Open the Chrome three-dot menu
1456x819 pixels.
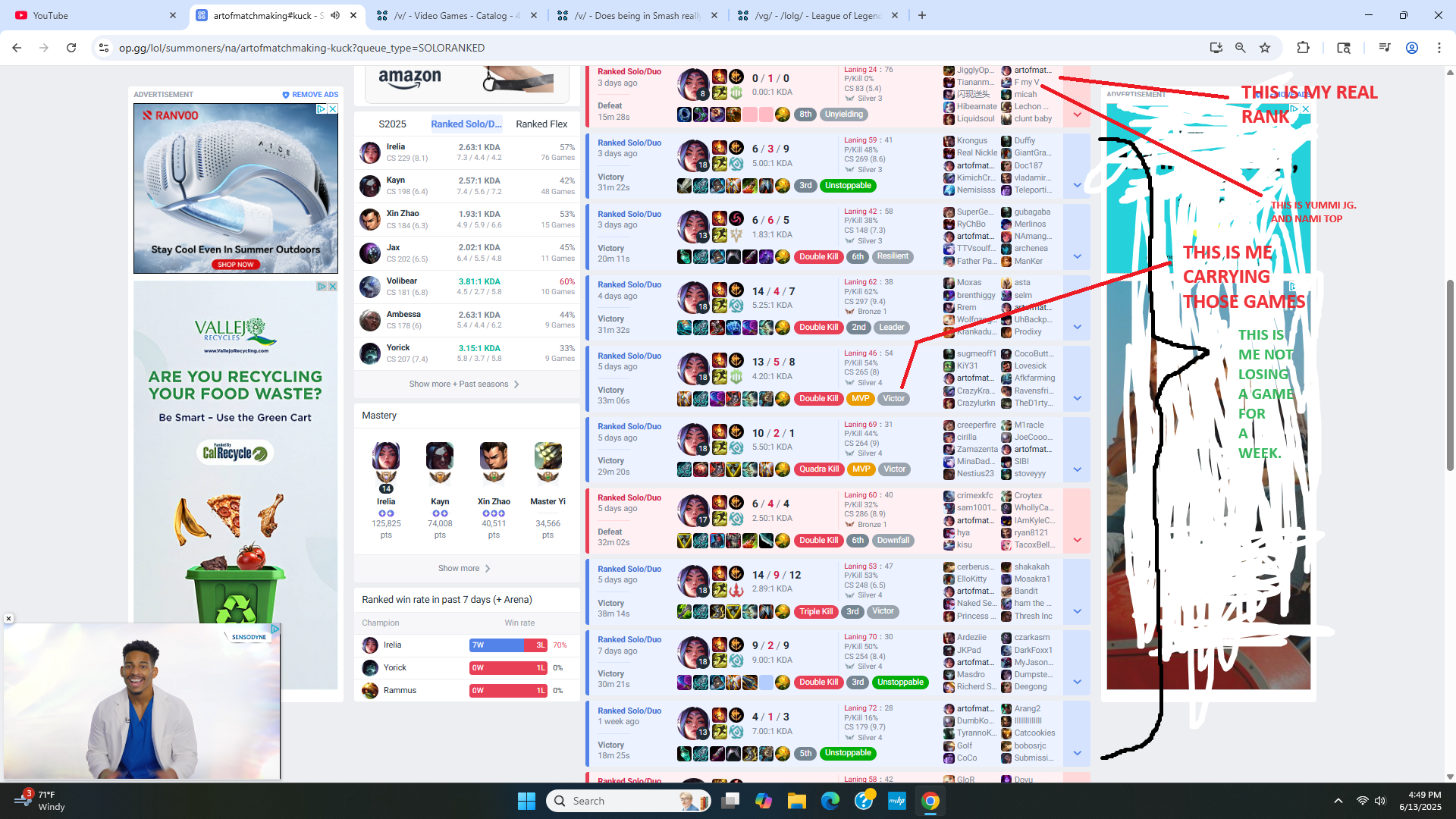click(1439, 48)
